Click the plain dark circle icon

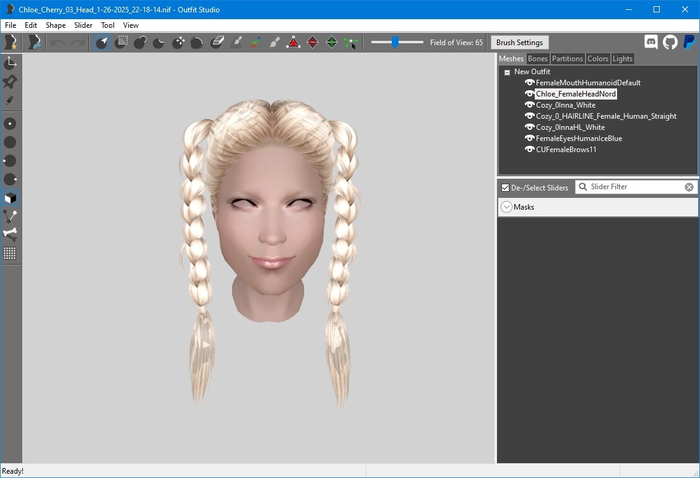click(x=10, y=142)
